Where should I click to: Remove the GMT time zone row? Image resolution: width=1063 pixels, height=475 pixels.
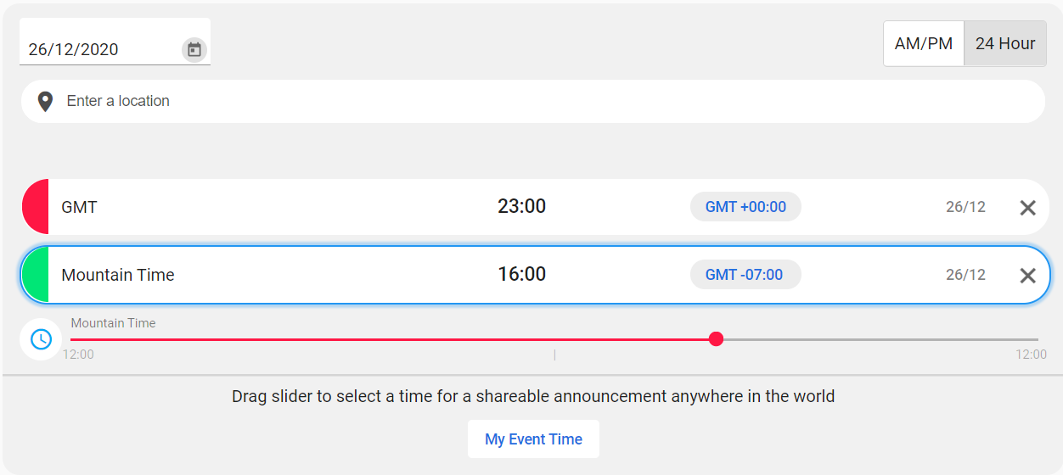[x=1027, y=207]
